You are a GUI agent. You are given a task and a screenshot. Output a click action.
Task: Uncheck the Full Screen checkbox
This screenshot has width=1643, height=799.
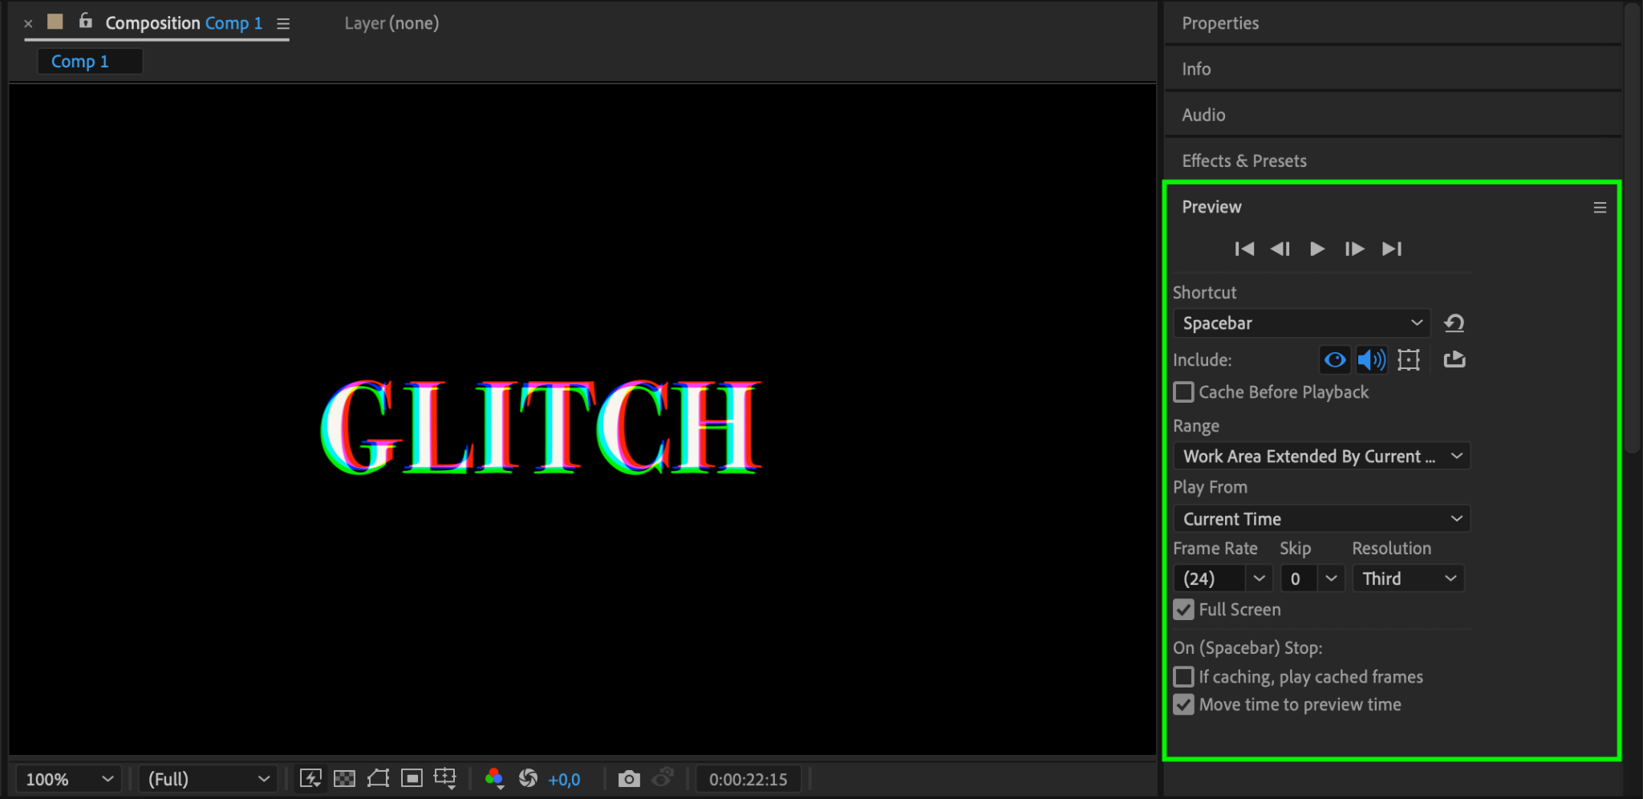click(x=1183, y=610)
